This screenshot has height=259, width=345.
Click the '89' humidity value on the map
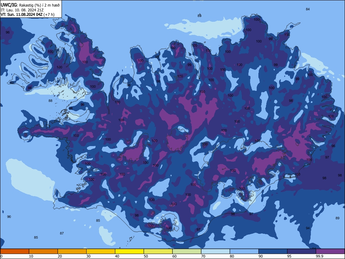[x=337, y=218]
